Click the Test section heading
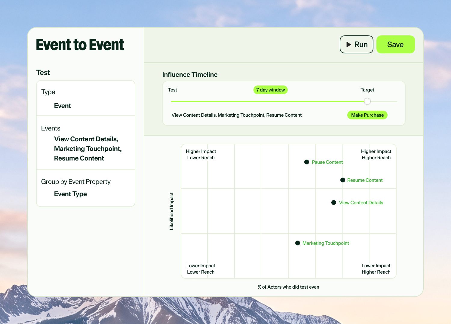The image size is (451, 324). coord(43,73)
